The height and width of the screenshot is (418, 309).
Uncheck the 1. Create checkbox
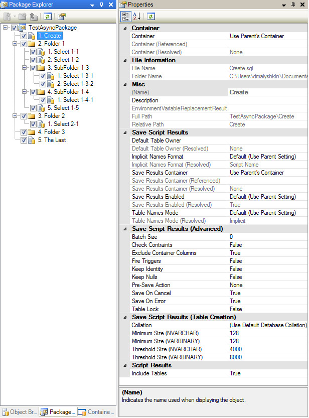24,36
